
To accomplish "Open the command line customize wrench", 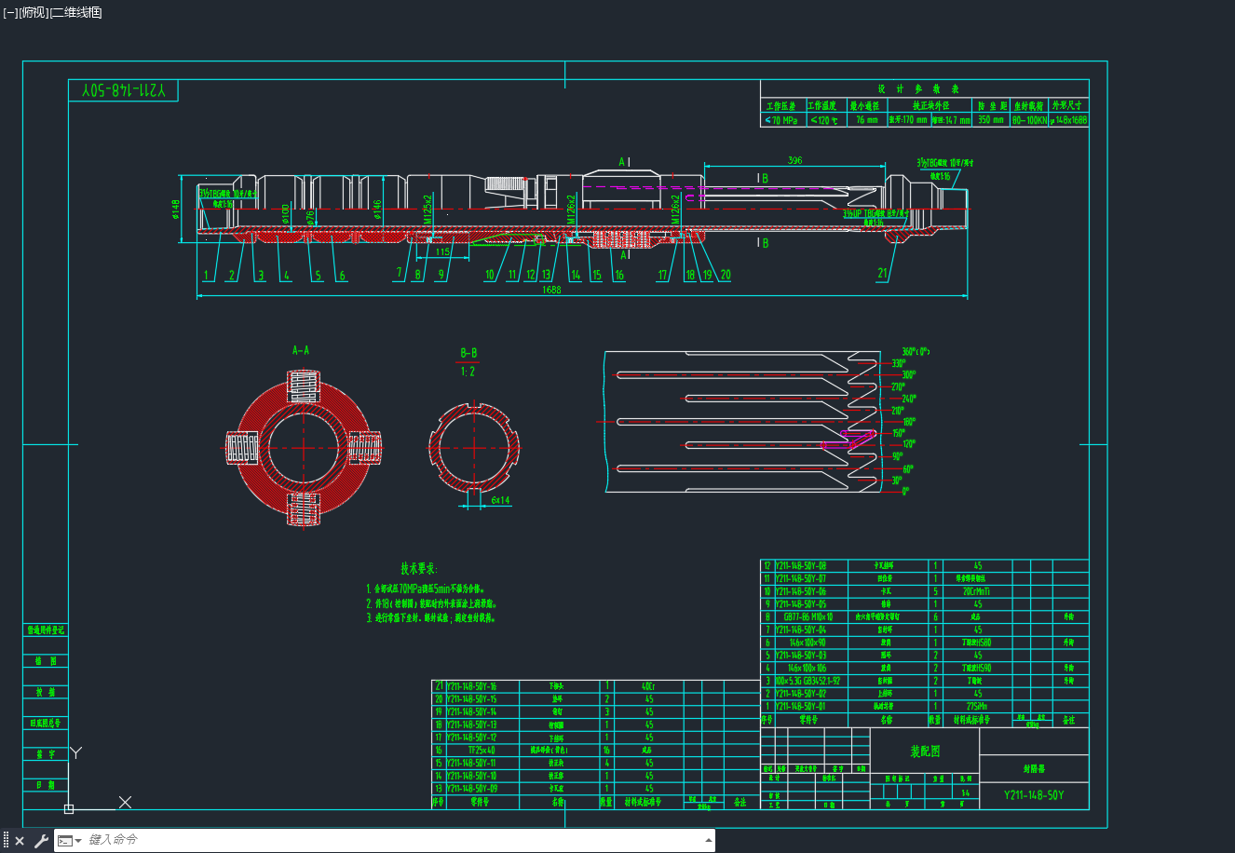I will coord(41,841).
